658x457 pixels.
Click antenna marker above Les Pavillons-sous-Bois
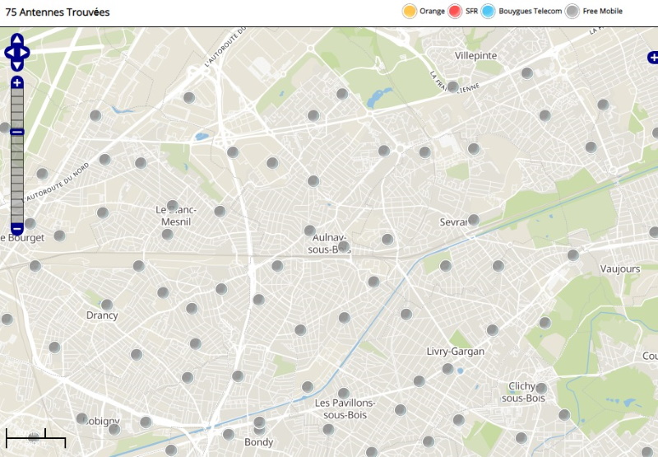pos(344,393)
